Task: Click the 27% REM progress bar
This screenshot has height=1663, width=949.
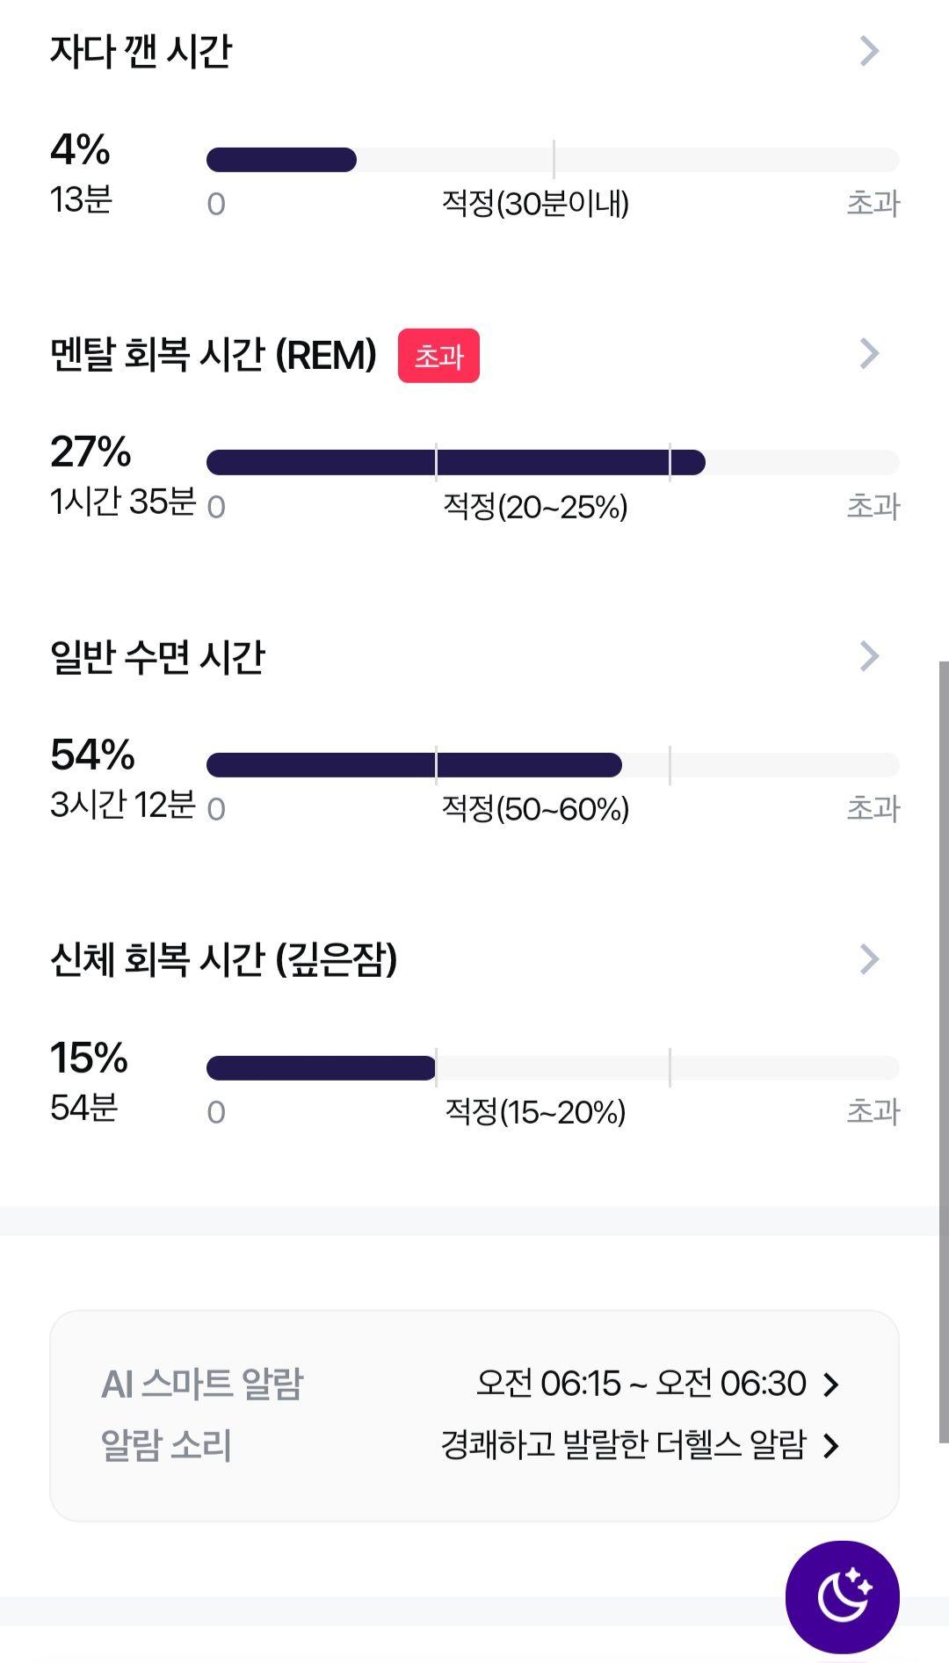Action: coord(553,462)
